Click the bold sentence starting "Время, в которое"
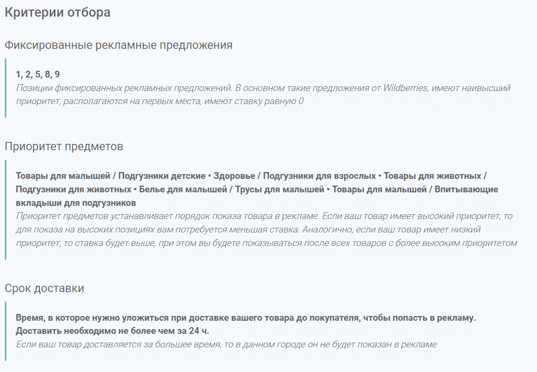 pos(246,318)
